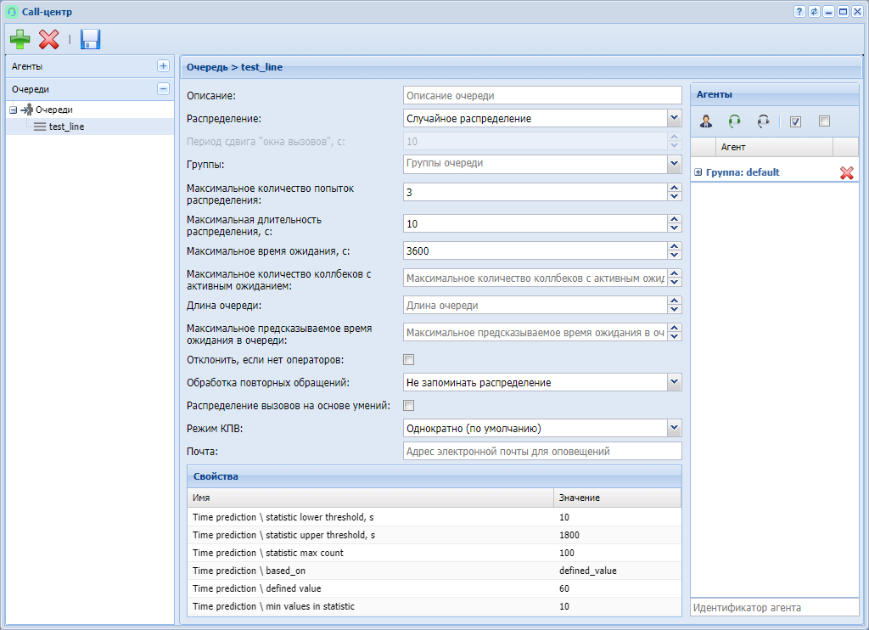Image resolution: width=869 pixels, height=630 pixels.
Task: Toggle 'Распределение вызовов на основе умений' checkbox
Action: pos(408,406)
